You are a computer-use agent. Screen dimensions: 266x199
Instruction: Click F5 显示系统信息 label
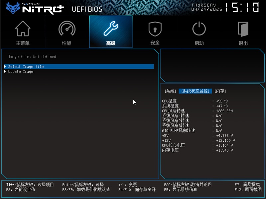181,190
